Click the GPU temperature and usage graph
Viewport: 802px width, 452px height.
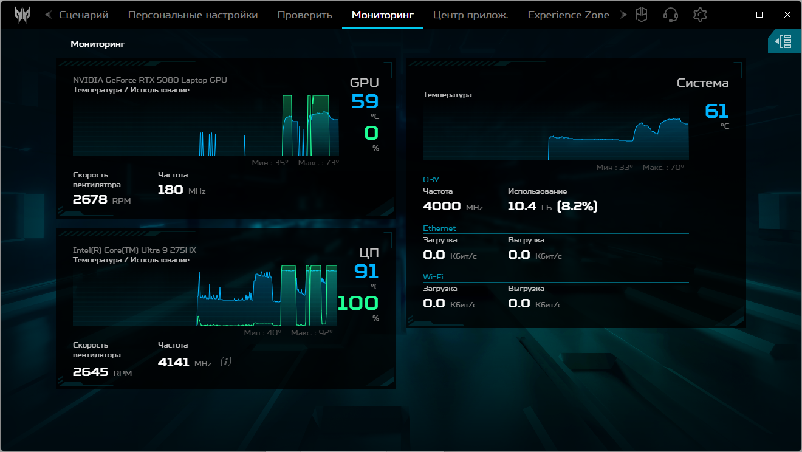pyautogui.click(x=206, y=126)
